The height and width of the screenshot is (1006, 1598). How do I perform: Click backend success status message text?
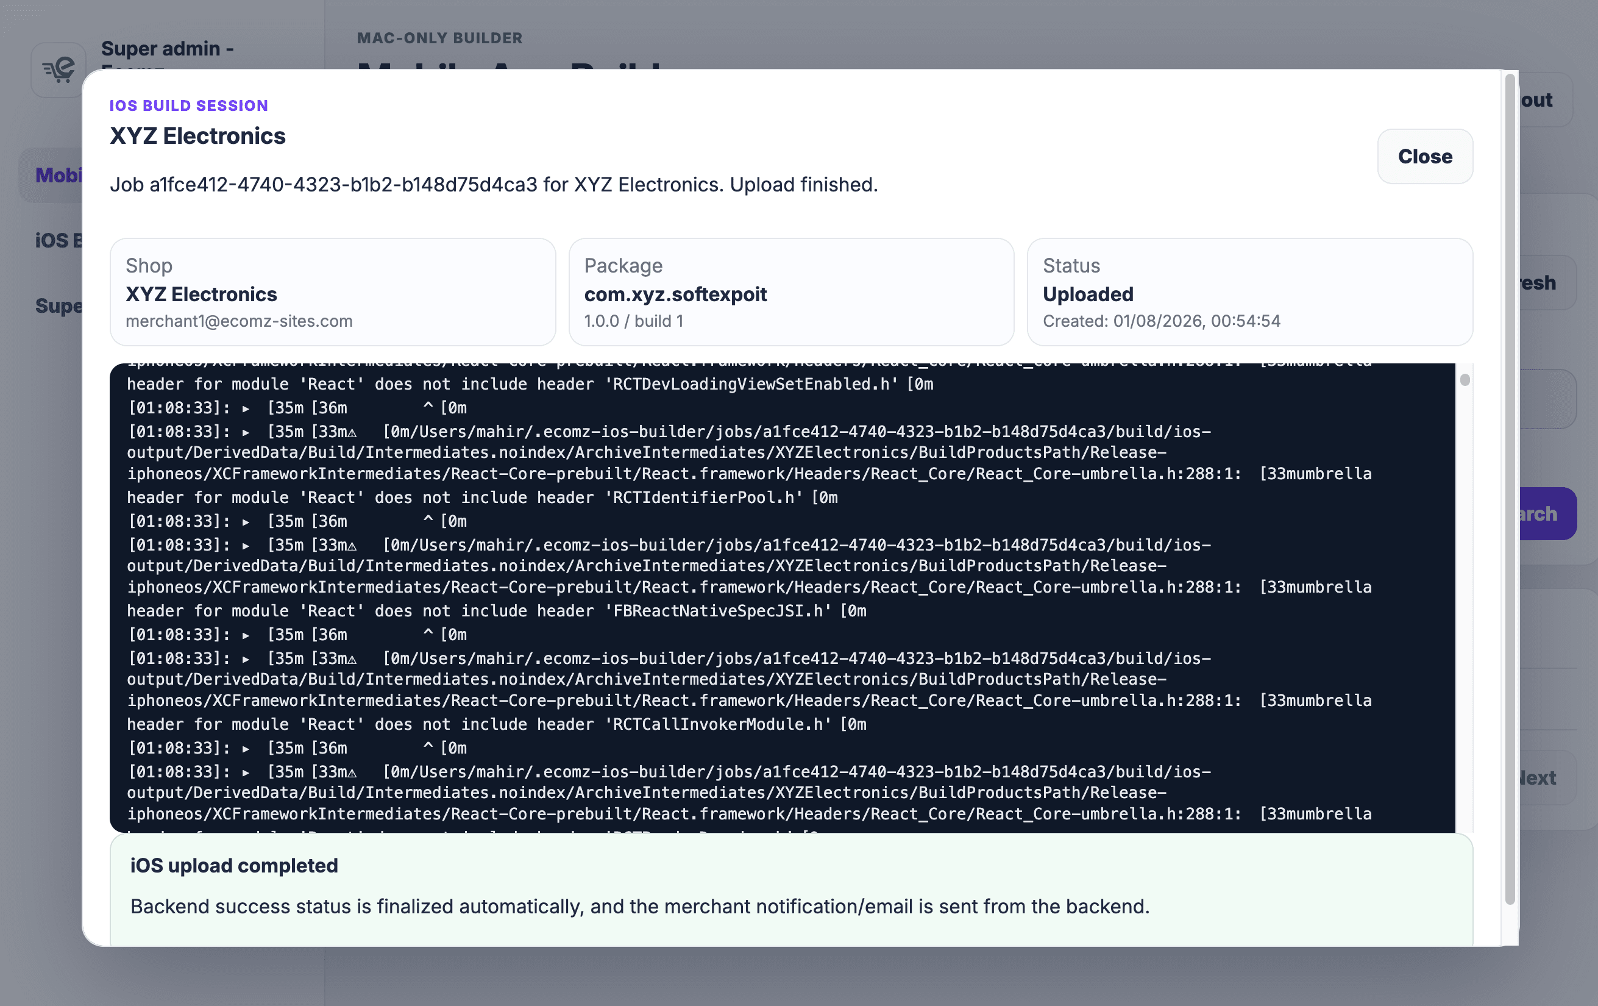(x=639, y=907)
